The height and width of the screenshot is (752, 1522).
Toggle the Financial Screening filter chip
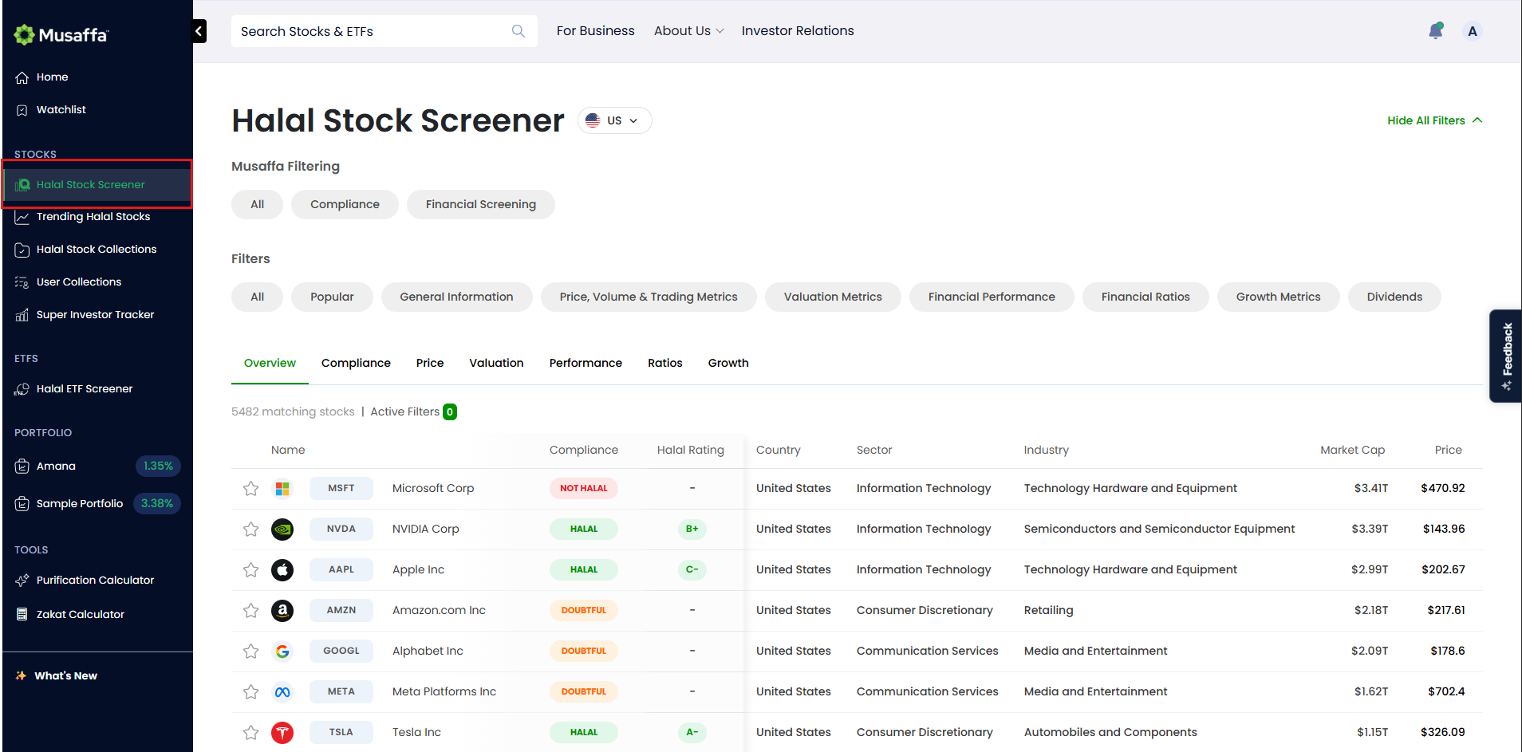pyautogui.click(x=481, y=204)
